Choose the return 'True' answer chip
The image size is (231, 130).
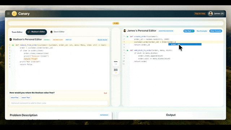pyautogui.click(x=26, y=97)
